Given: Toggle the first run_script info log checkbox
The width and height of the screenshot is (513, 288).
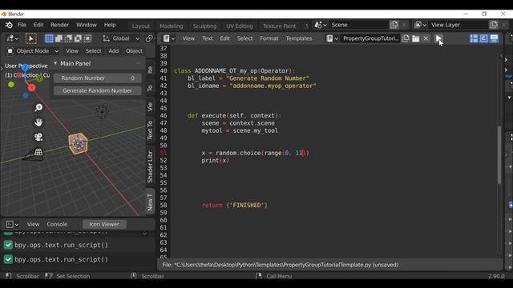Looking at the screenshot, I should coord(8,245).
